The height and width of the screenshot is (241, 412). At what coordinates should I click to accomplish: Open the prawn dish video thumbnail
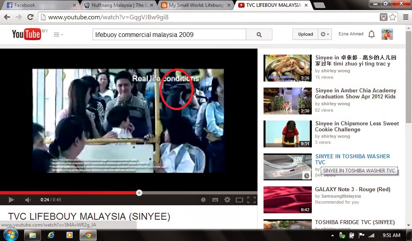pos(287,68)
